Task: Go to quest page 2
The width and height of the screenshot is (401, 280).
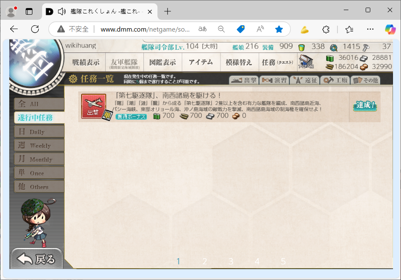Action: click(204, 261)
